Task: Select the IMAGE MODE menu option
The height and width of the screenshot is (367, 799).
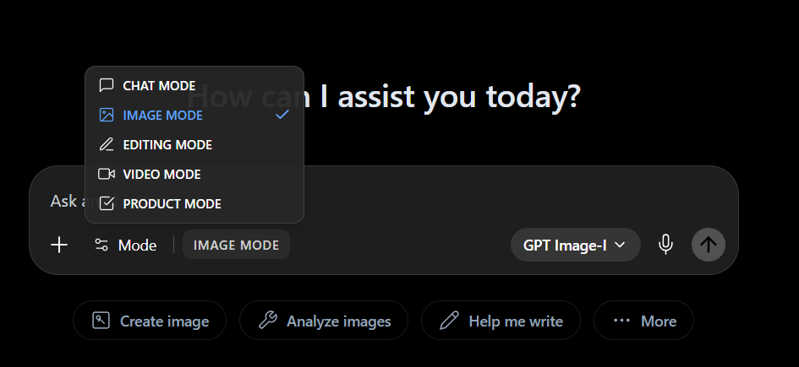Action: (x=194, y=116)
